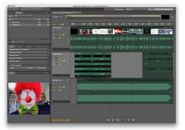Solo the Sound Effects track

(57, 57)
